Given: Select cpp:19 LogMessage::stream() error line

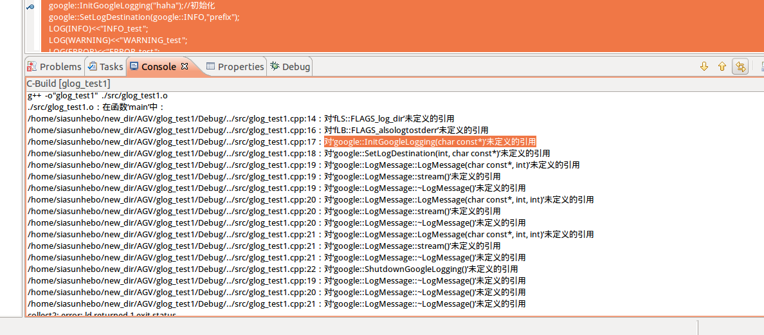Looking at the screenshot, I should pos(264,176).
